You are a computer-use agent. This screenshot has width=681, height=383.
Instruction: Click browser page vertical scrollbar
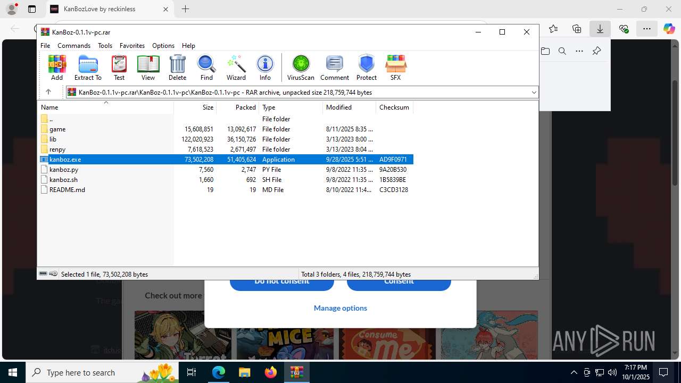tap(676, 133)
